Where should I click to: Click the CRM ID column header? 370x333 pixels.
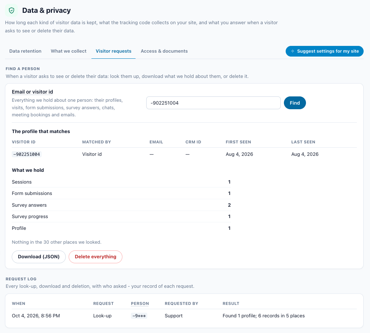point(193,142)
